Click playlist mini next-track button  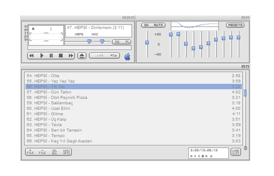click(x=206, y=156)
